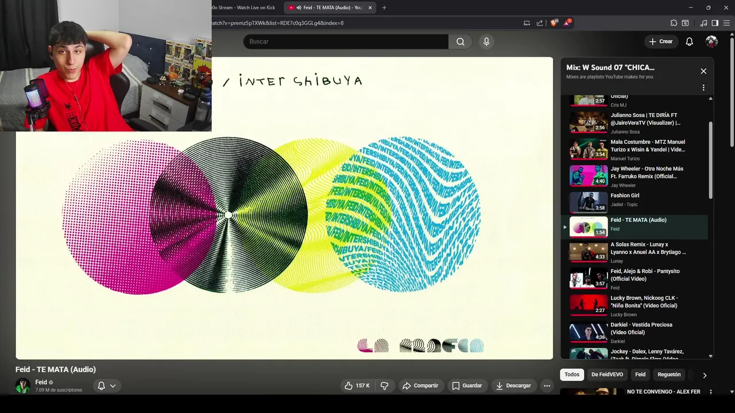The image size is (735, 413).
Task: Select the De FeidVEVO filter chip
Action: (607, 375)
